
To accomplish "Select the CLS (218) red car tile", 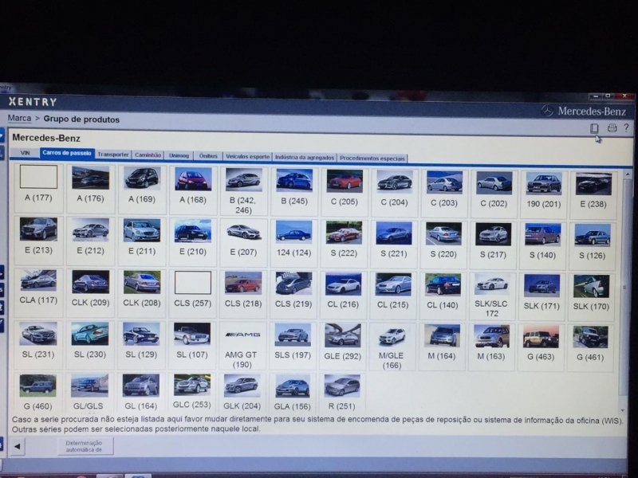I will tap(243, 294).
